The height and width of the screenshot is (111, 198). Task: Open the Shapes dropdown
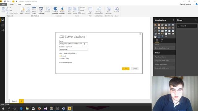(82, 13)
